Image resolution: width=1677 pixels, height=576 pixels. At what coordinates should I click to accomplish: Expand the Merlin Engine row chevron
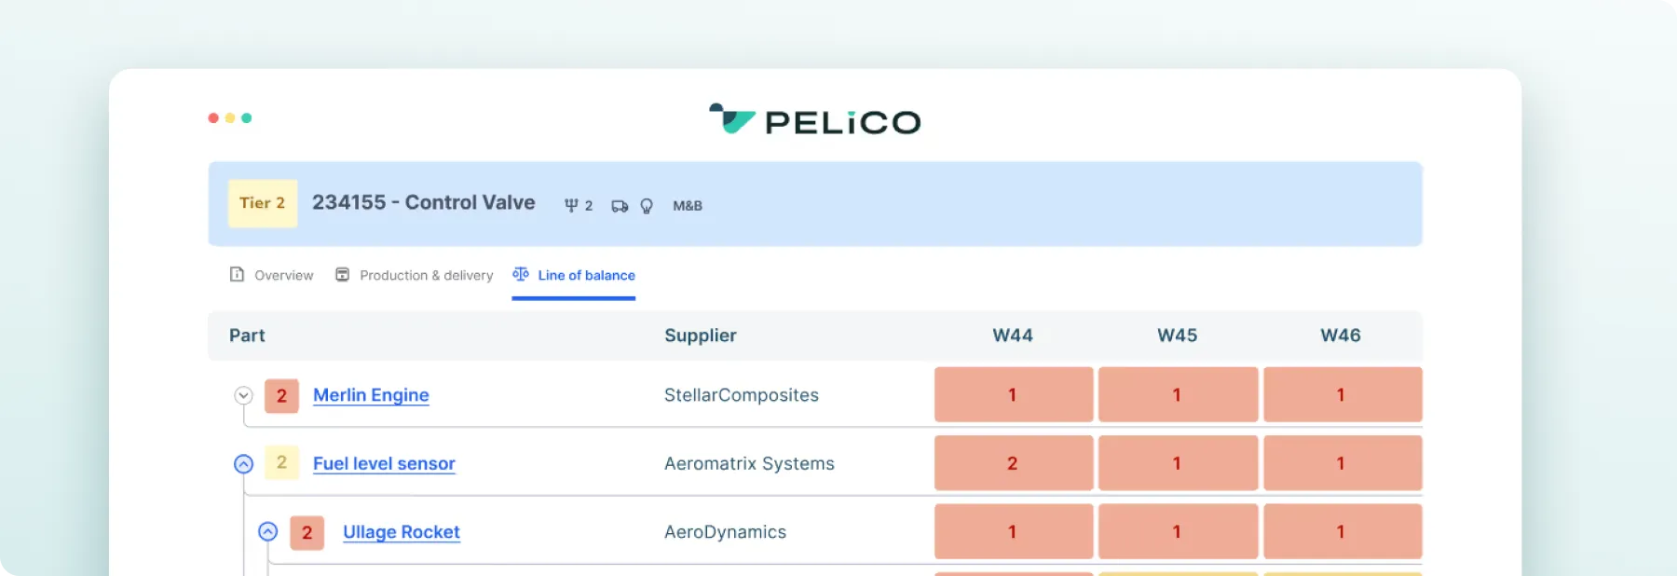click(x=244, y=395)
